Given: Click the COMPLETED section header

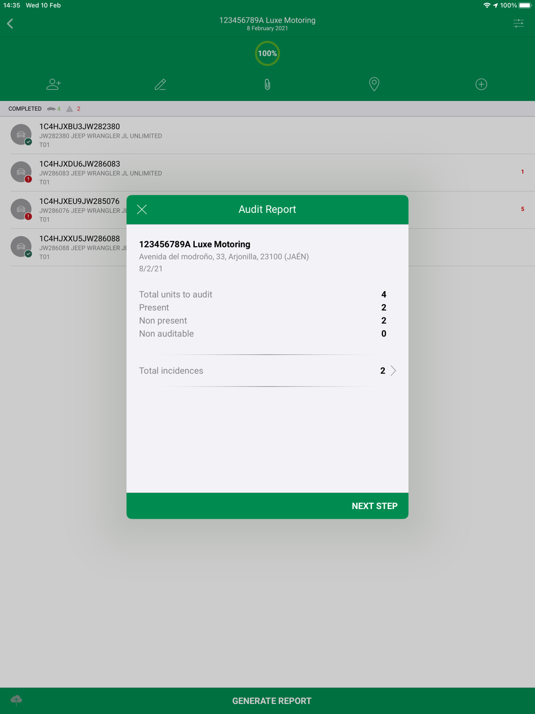Looking at the screenshot, I should coord(267,109).
